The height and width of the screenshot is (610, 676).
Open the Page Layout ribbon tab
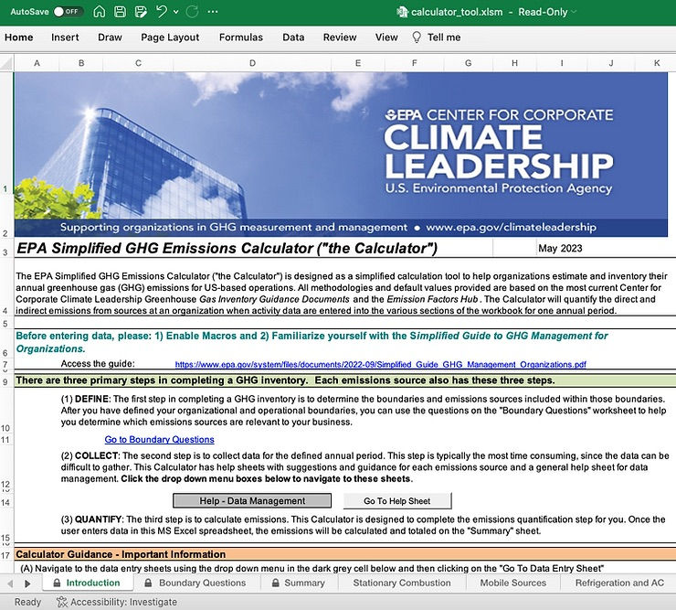(x=170, y=37)
